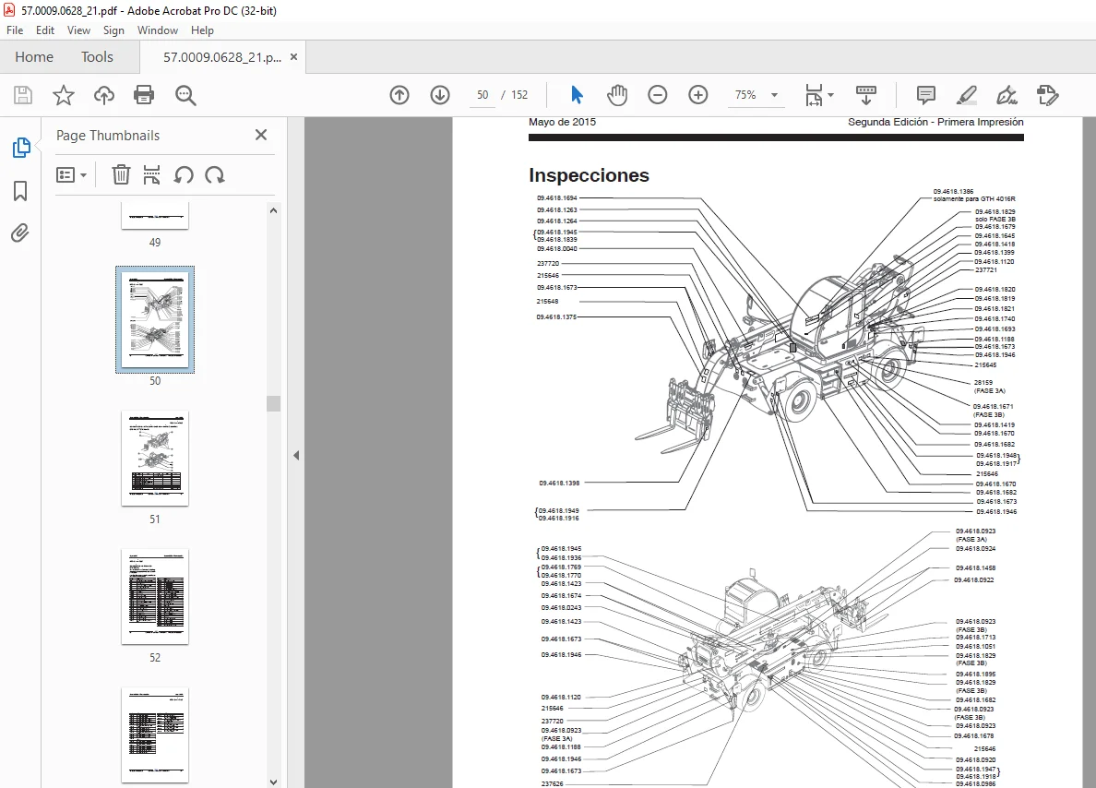Select the Hand pan tool

[x=617, y=95]
